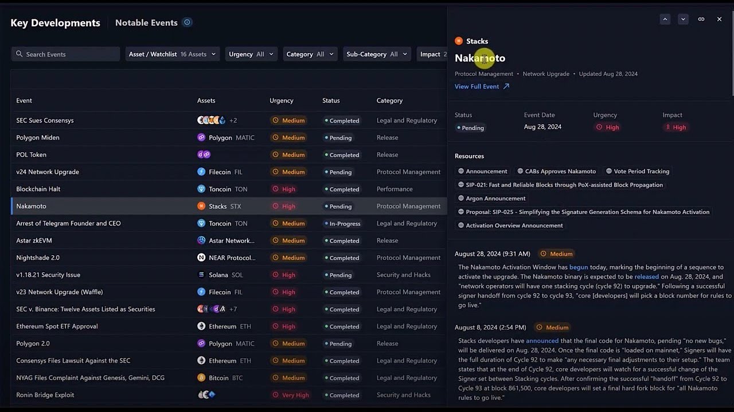Click asset icons cluster in SEC Sues Consensys row
This screenshot has height=412, width=734.
212,120
